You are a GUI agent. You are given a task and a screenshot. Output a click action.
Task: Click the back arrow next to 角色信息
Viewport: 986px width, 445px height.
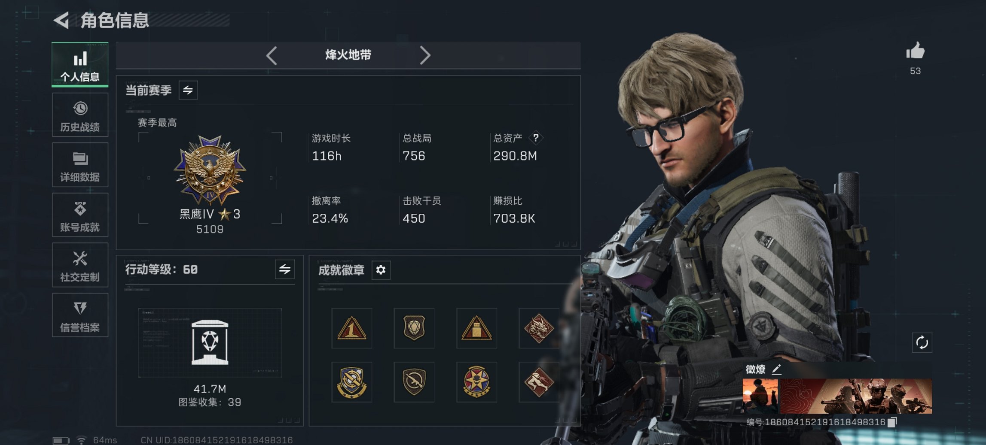pyautogui.click(x=61, y=20)
